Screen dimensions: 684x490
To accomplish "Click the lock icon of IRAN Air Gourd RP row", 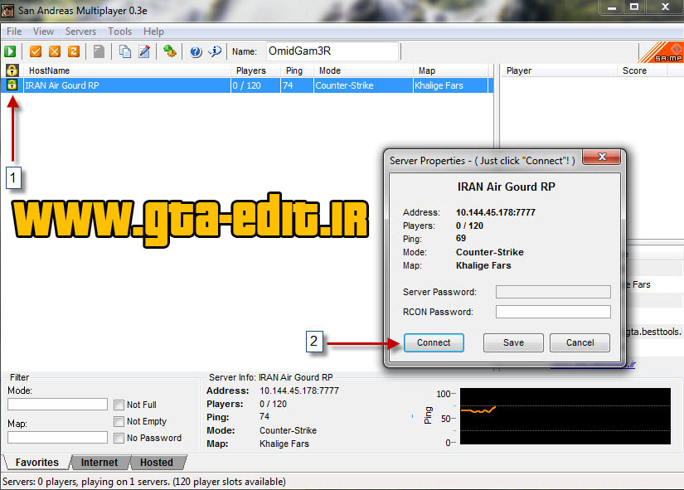I will [12, 85].
